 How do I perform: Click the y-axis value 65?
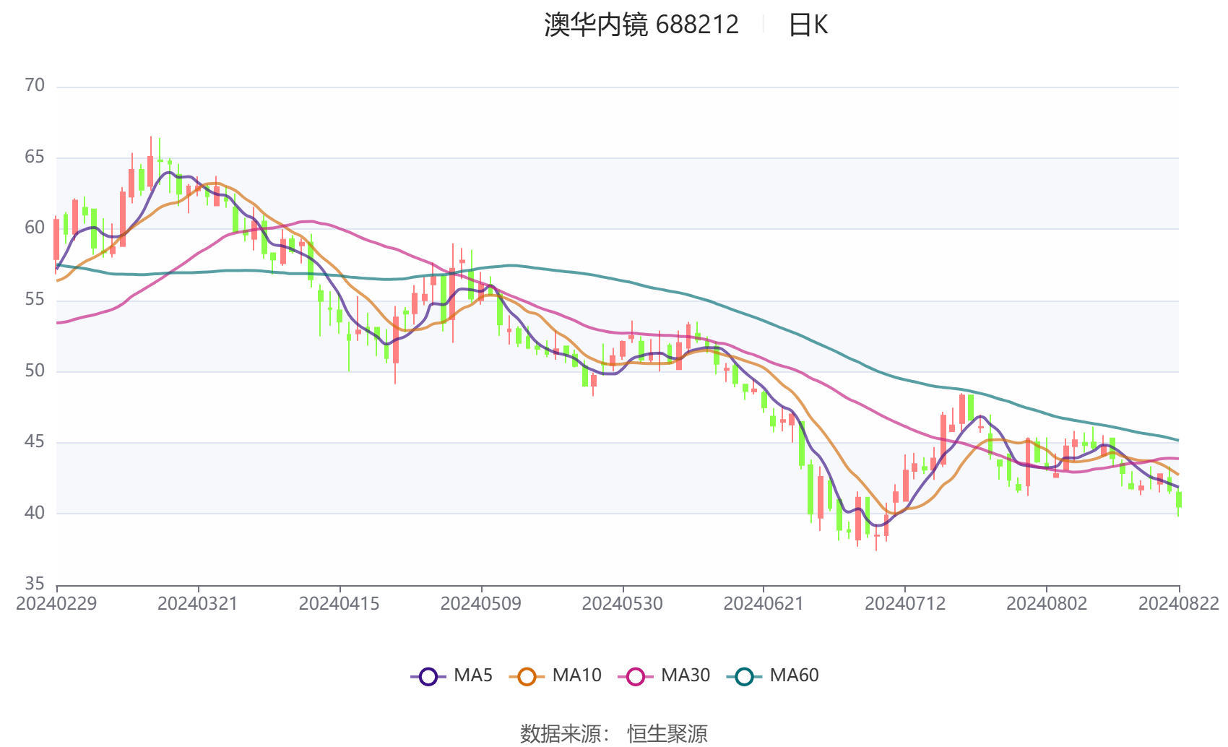[35, 157]
